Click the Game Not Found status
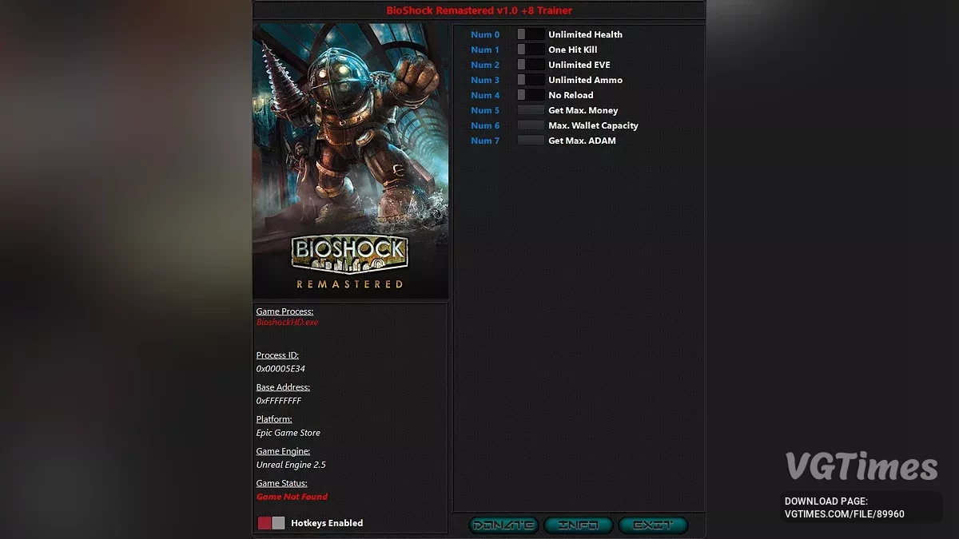 tap(292, 497)
